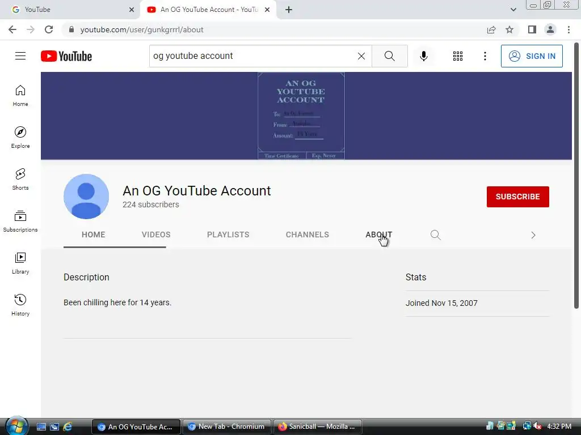581x435 pixels.
Task: Run search with the magnifier button
Action: (x=389, y=56)
